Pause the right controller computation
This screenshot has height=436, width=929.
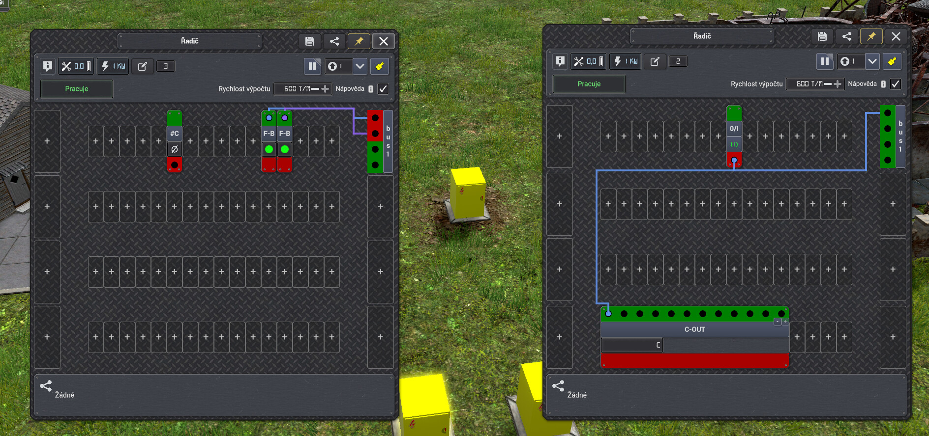825,61
